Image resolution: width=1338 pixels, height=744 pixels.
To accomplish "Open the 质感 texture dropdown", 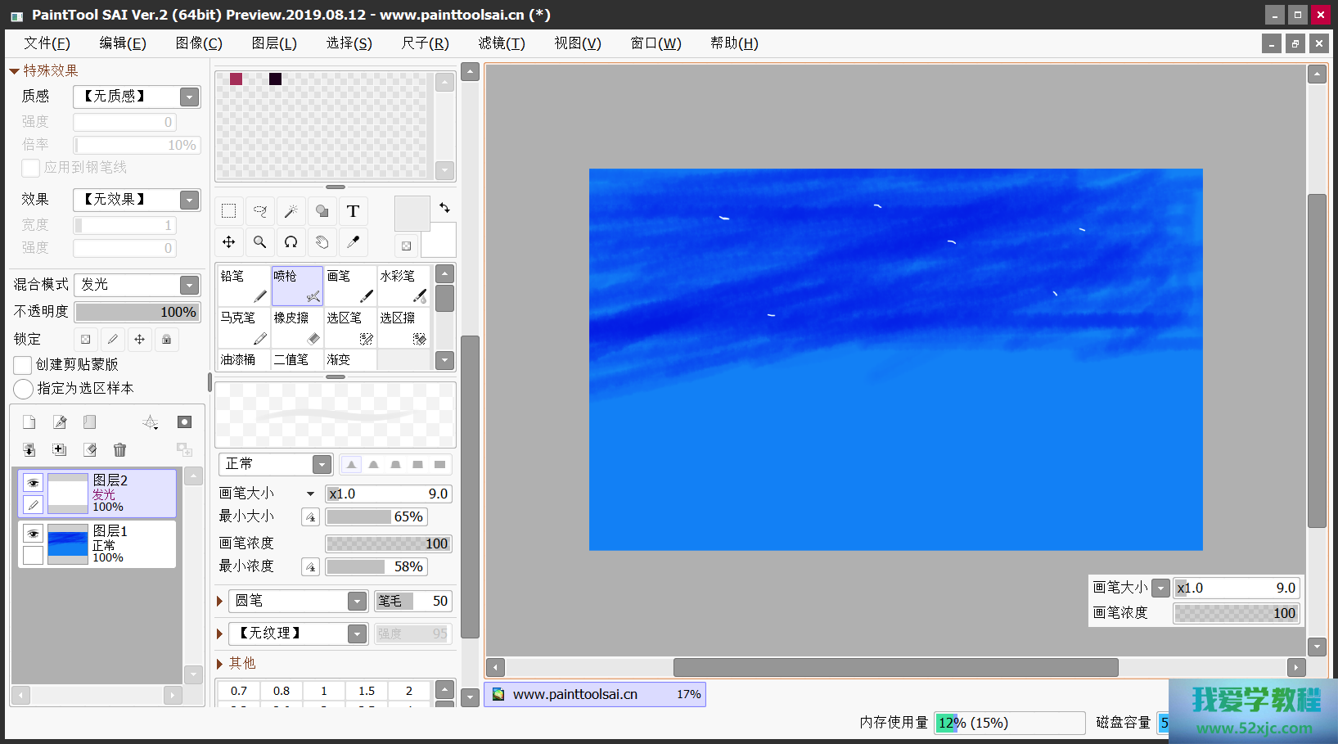I will [189, 97].
